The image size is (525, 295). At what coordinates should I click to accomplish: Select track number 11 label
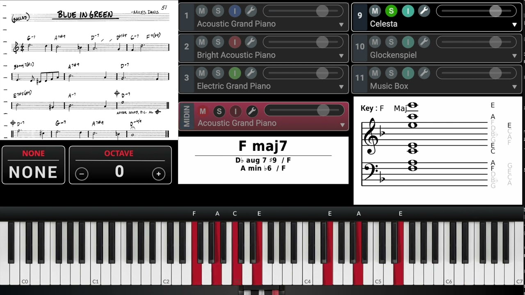click(360, 78)
